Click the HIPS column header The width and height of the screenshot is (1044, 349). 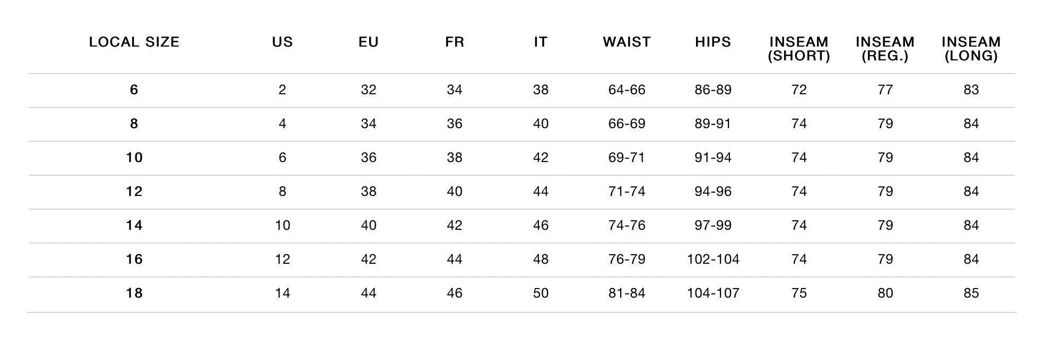tap(713, 42)
